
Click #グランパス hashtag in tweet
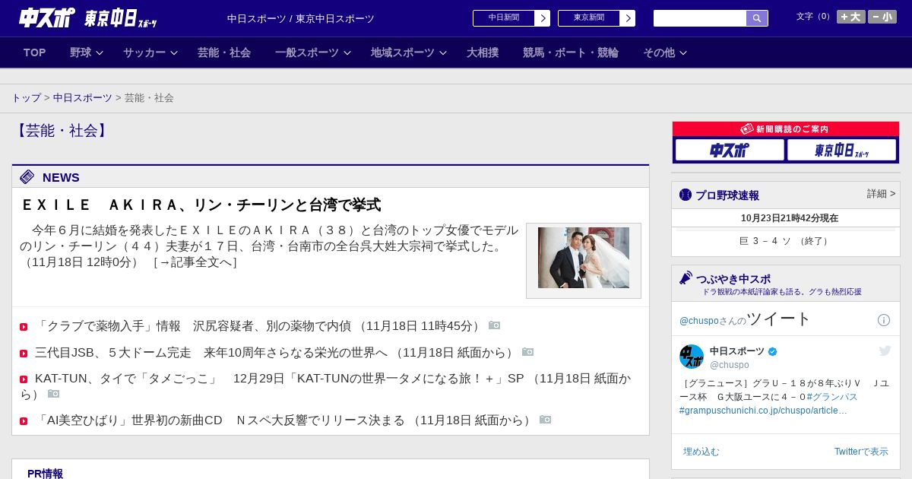point(832,397)
